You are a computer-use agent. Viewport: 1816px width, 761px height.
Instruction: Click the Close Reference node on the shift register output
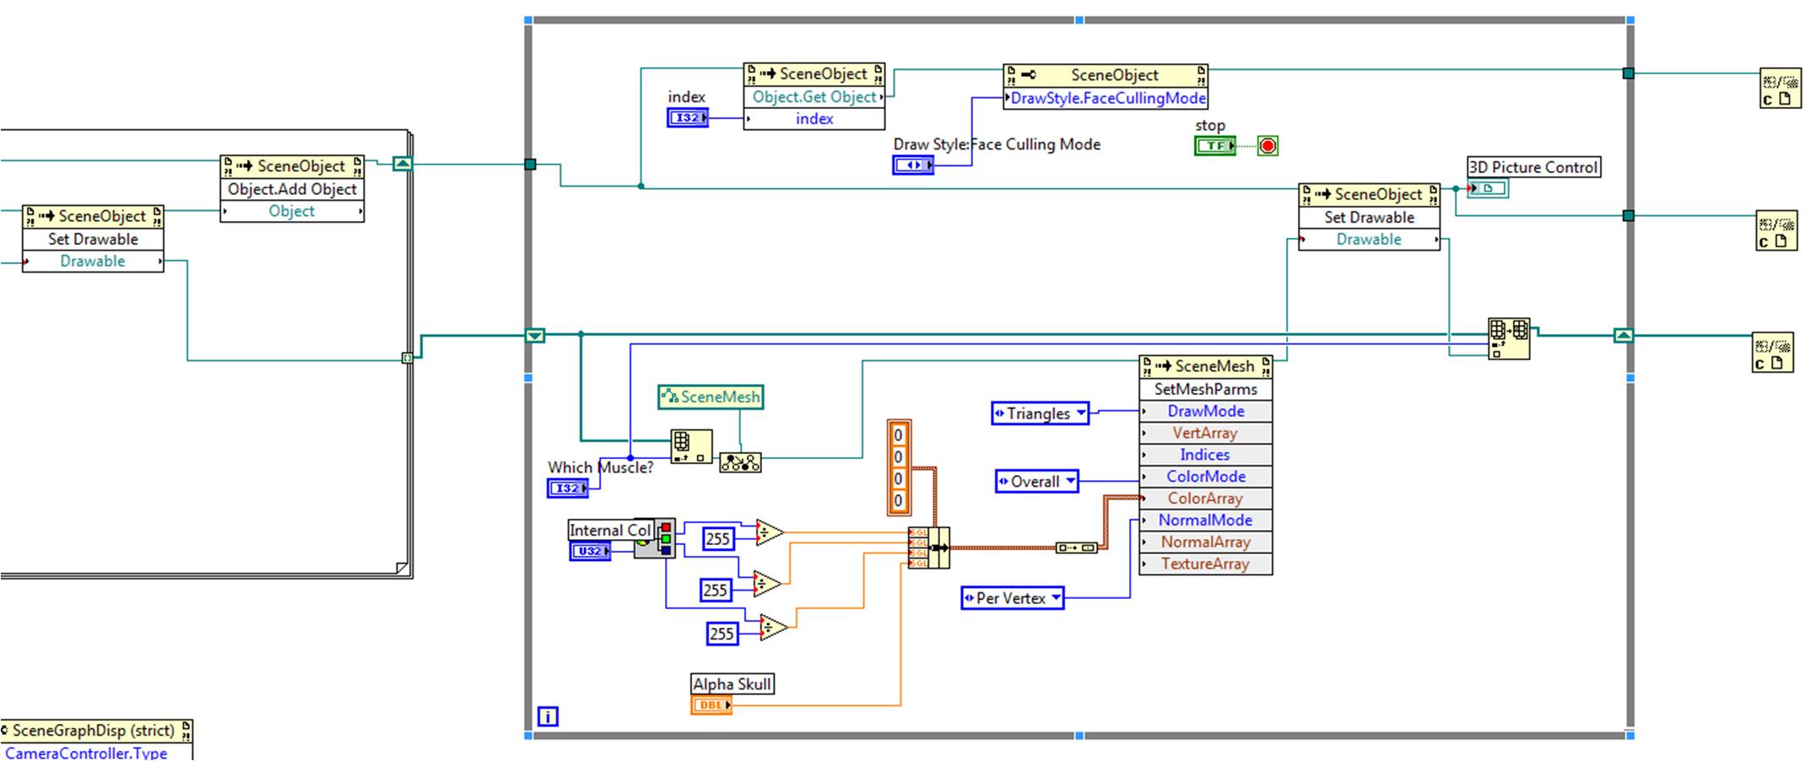(1772, 352)
